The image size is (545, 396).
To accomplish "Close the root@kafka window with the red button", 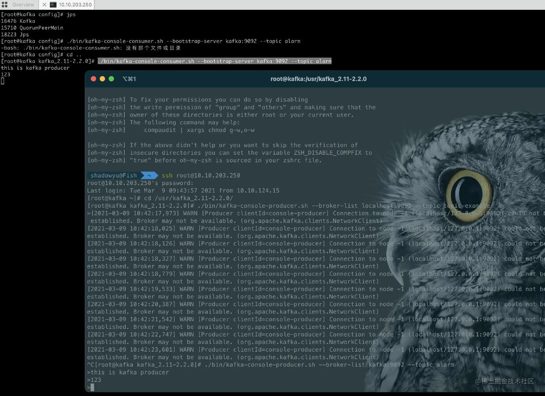I will click(93, 79).
